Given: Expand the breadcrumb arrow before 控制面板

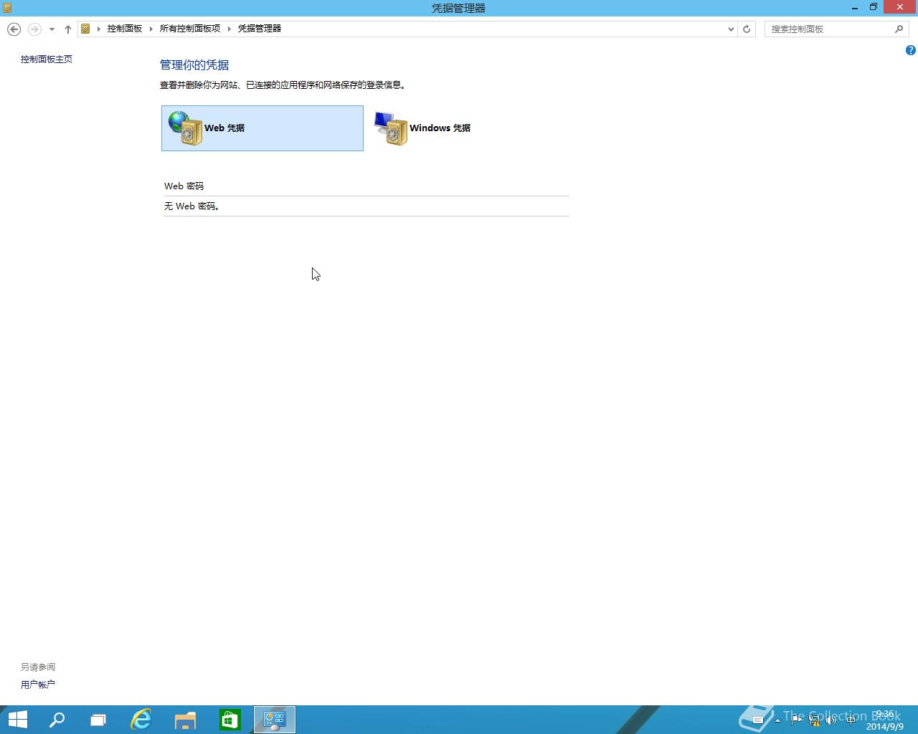Looking at the screenshot, I should click(99, 29).
